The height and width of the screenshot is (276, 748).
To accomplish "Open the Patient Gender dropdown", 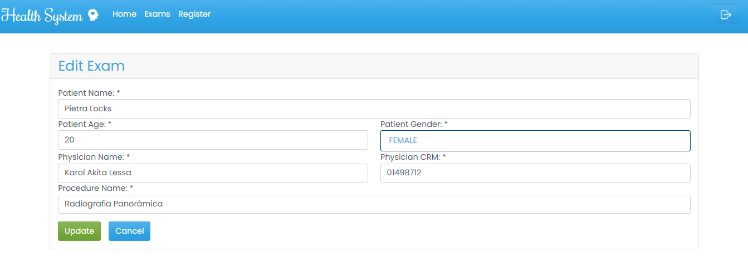I will point(535,140).
